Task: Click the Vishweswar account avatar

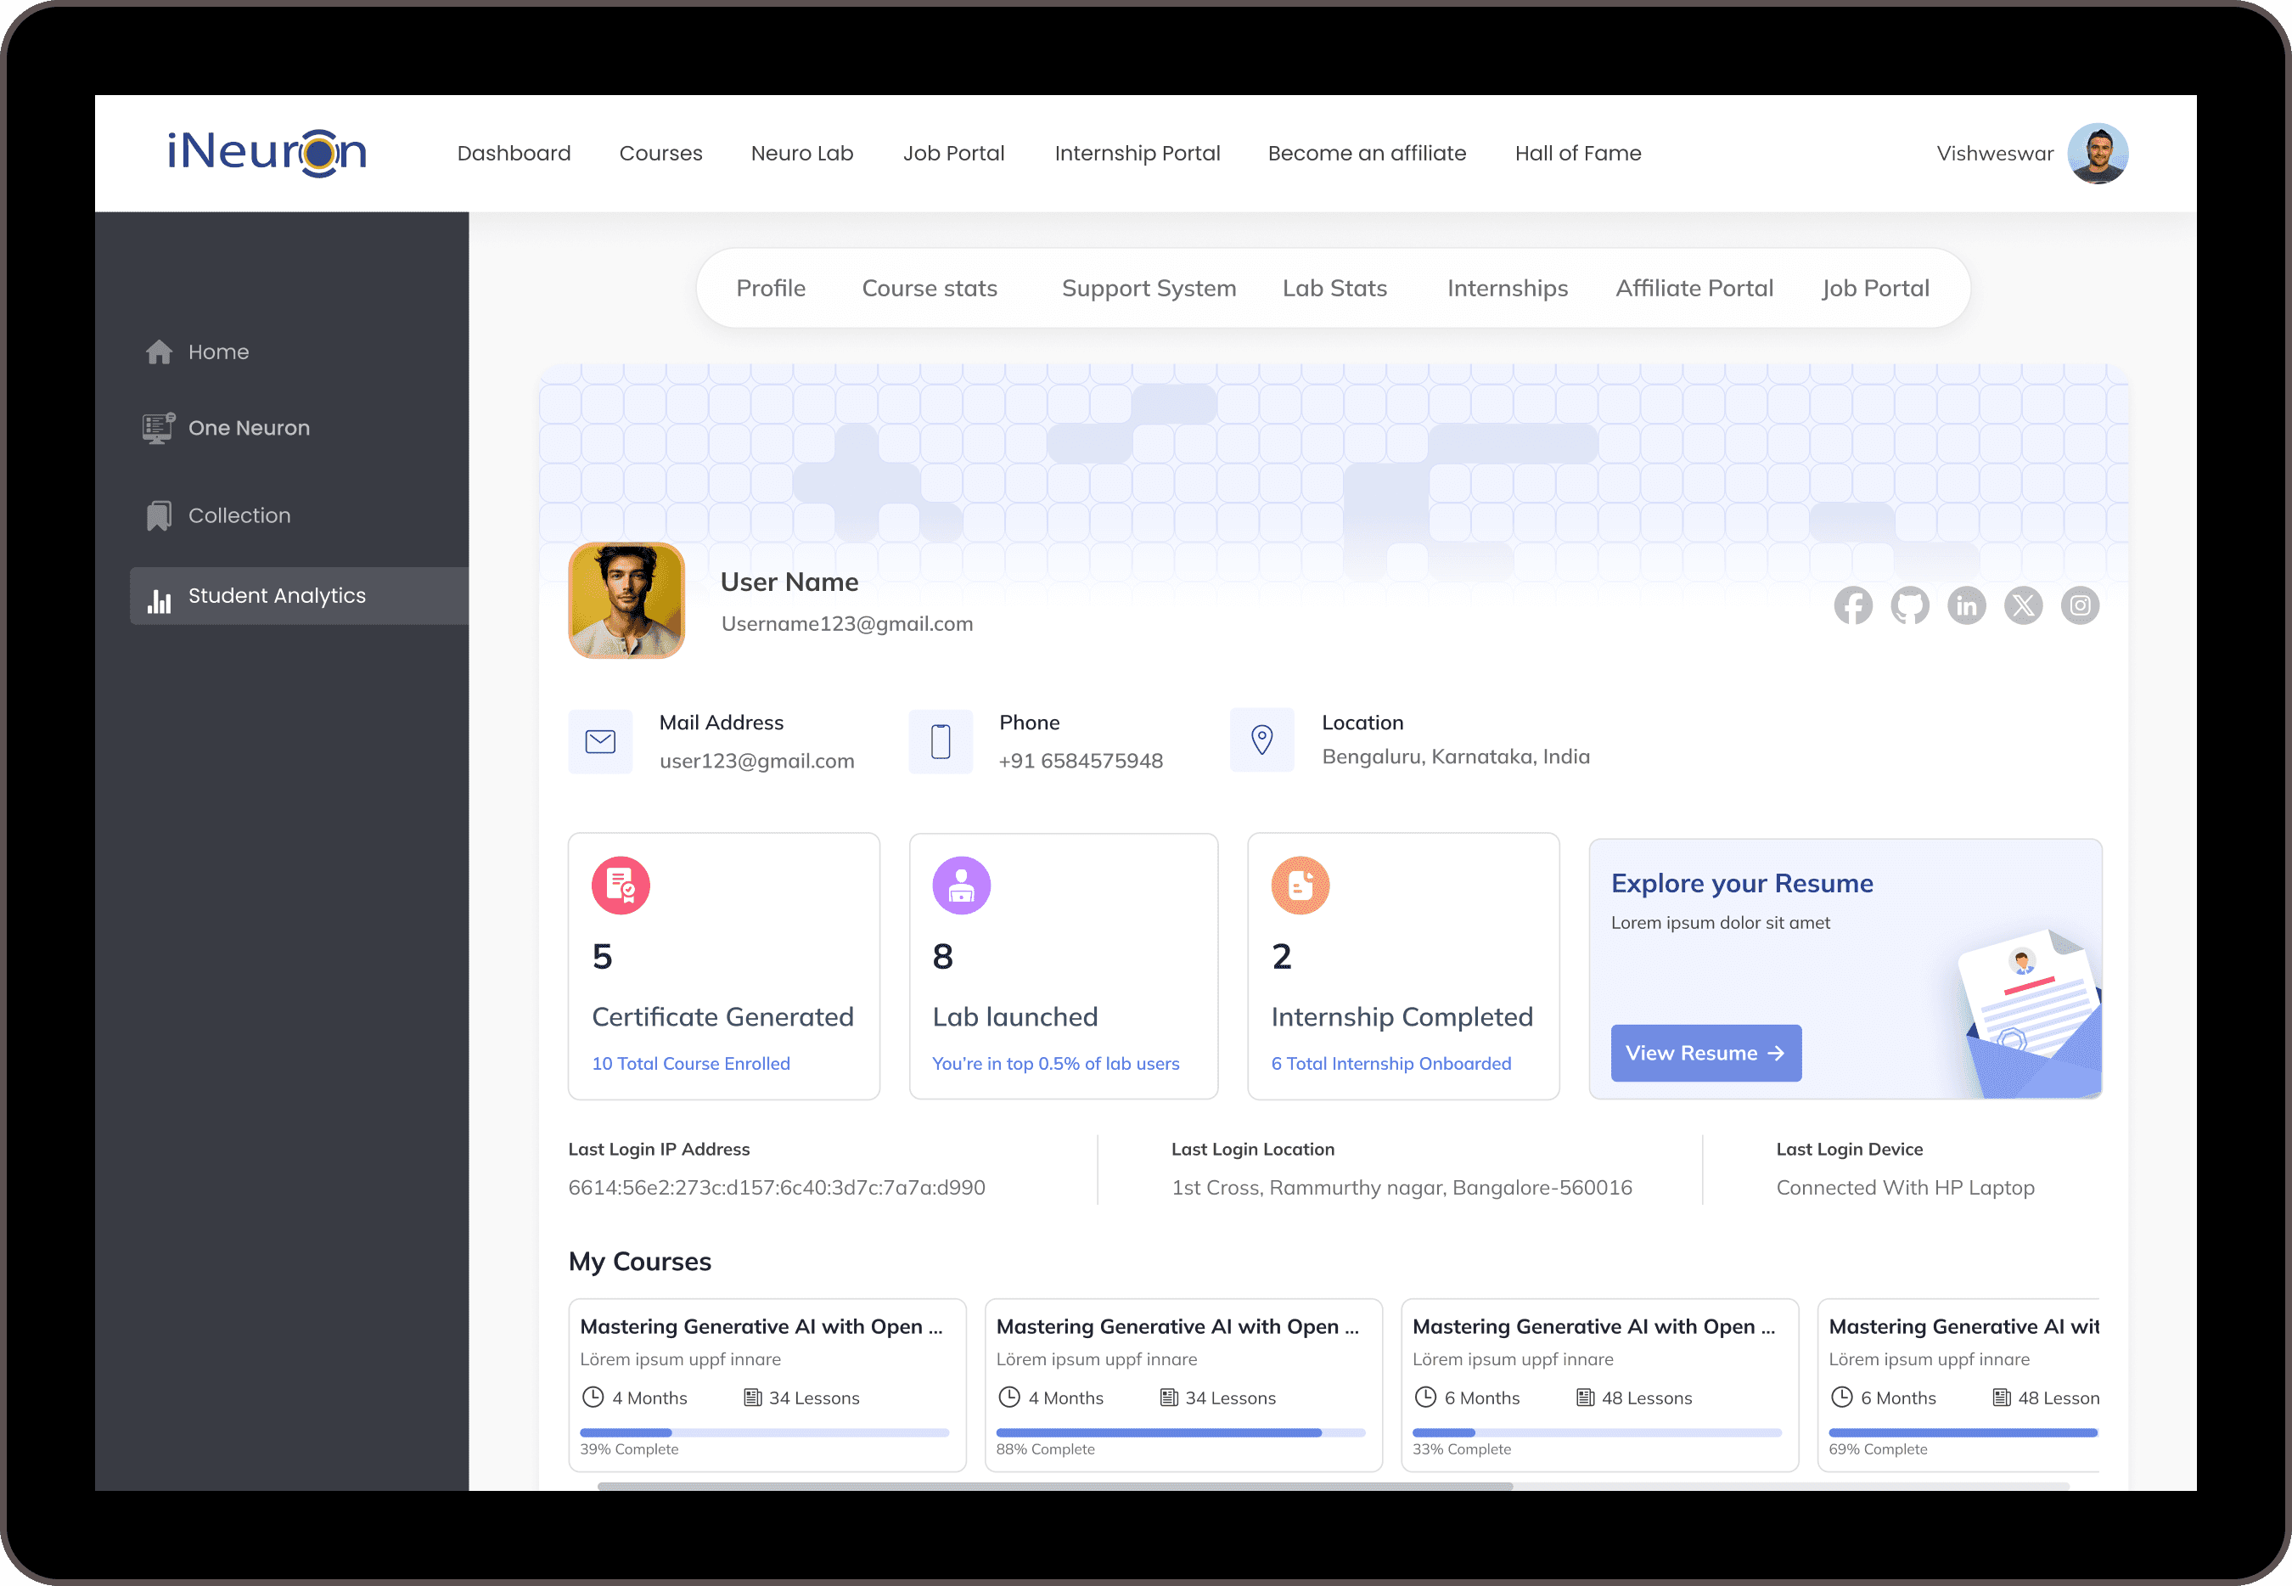Action: (2098, 153)
